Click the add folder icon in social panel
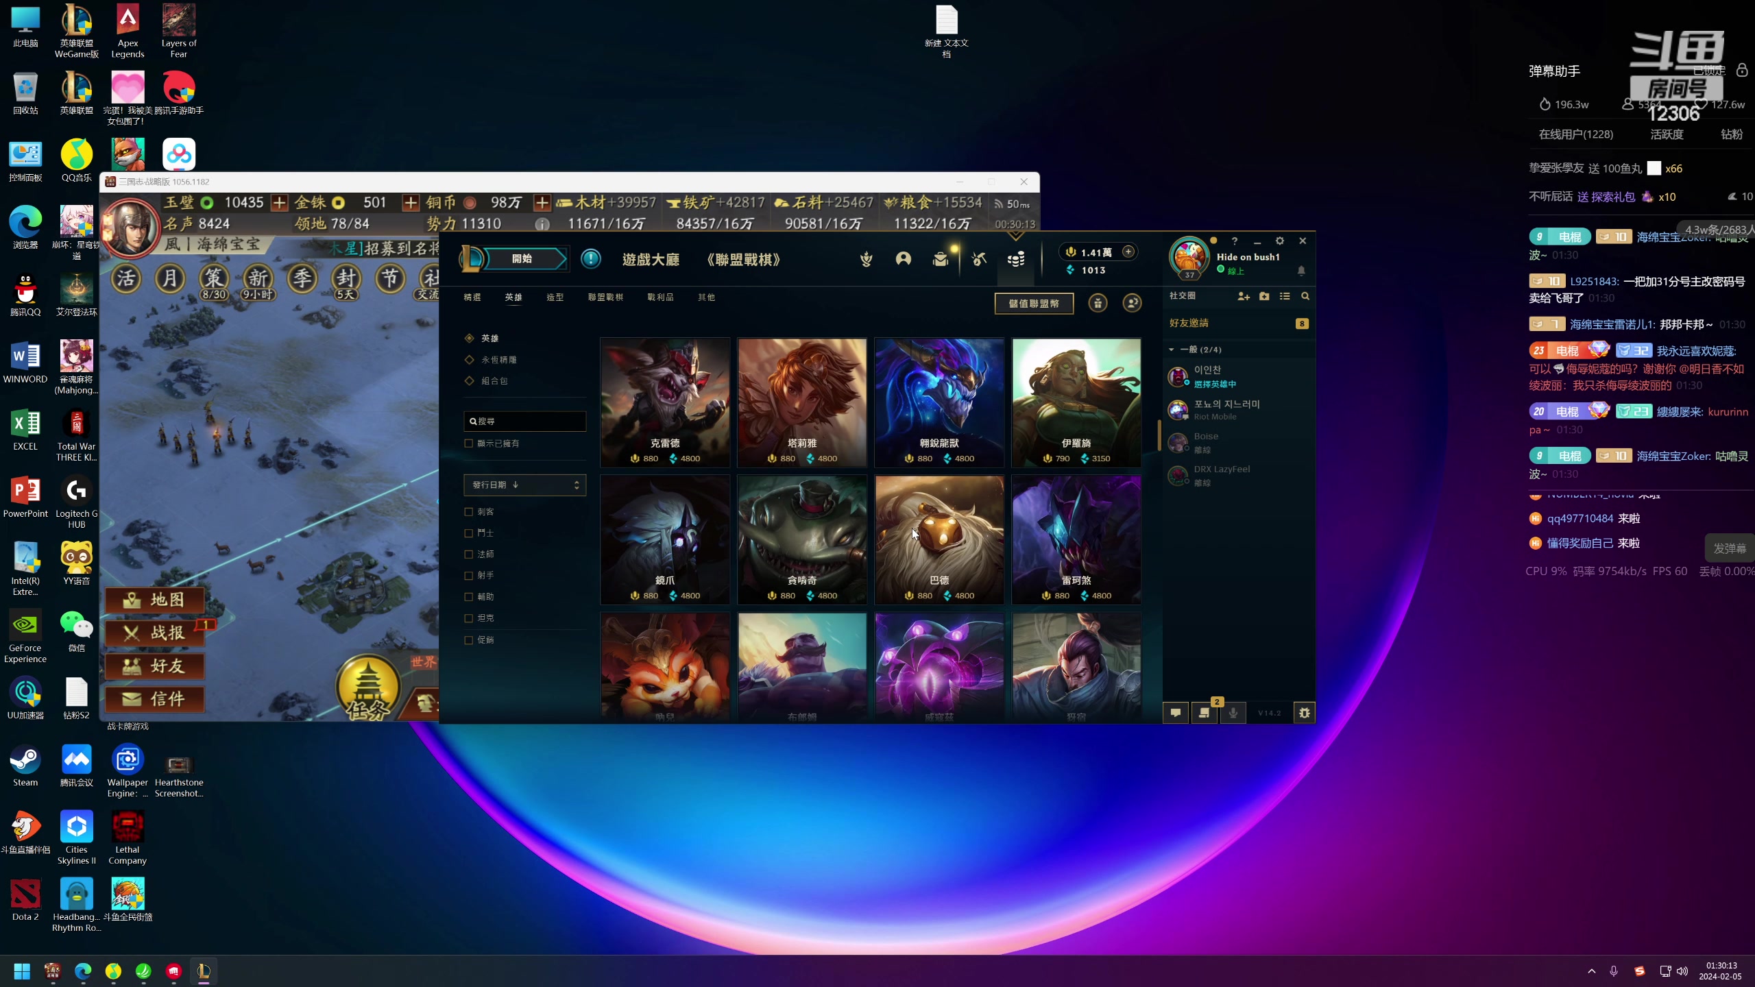 [1264, 296]
